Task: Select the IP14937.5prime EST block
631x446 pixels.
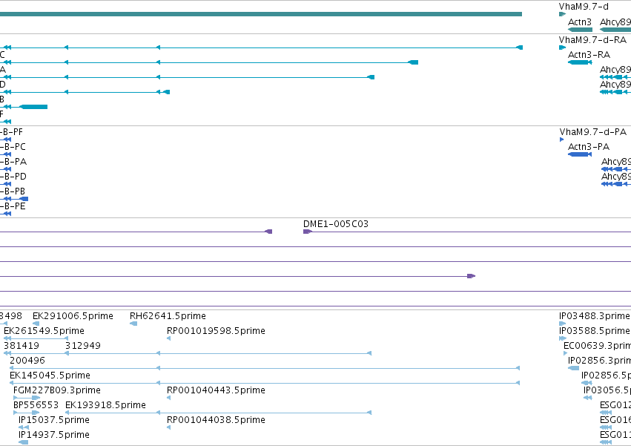Action: coord(23,442)
